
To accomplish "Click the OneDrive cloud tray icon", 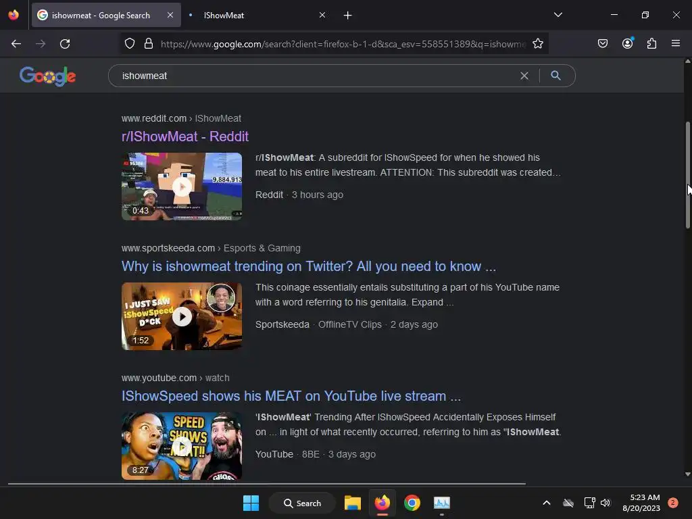I will coord(568,503).
